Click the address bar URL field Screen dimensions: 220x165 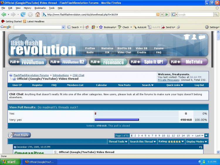[101, 14]
